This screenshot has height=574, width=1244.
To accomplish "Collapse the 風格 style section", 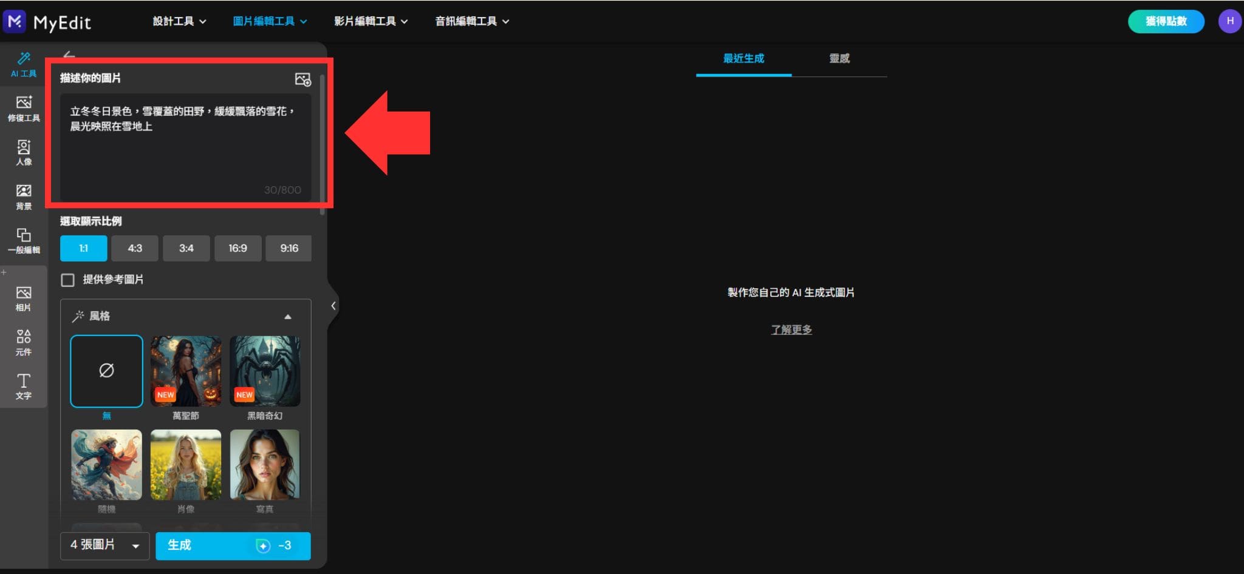I will 287,316.
